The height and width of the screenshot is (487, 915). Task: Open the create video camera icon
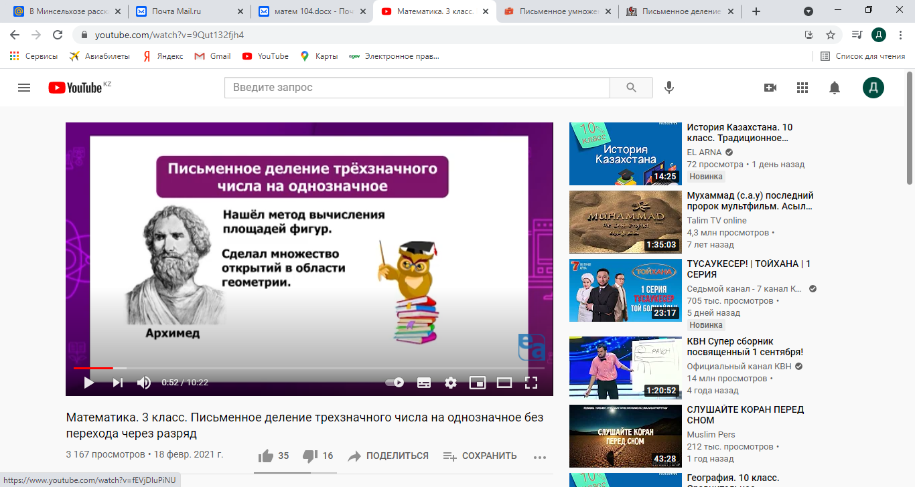click(x=770, y=88)
